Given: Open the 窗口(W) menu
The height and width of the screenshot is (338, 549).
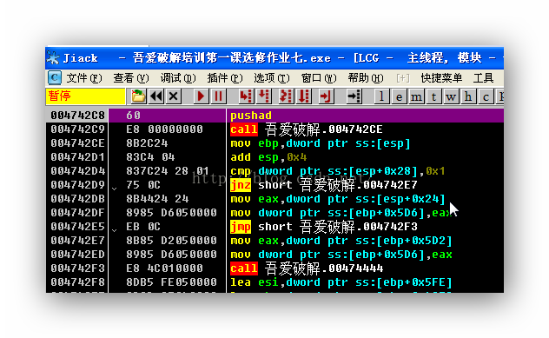Looking at the screenshot, I should tap(319, 77).
